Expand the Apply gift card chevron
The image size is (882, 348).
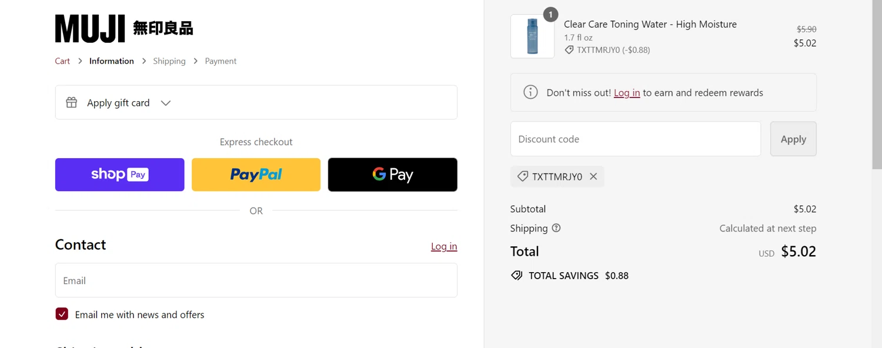click(x=166, y=103)
